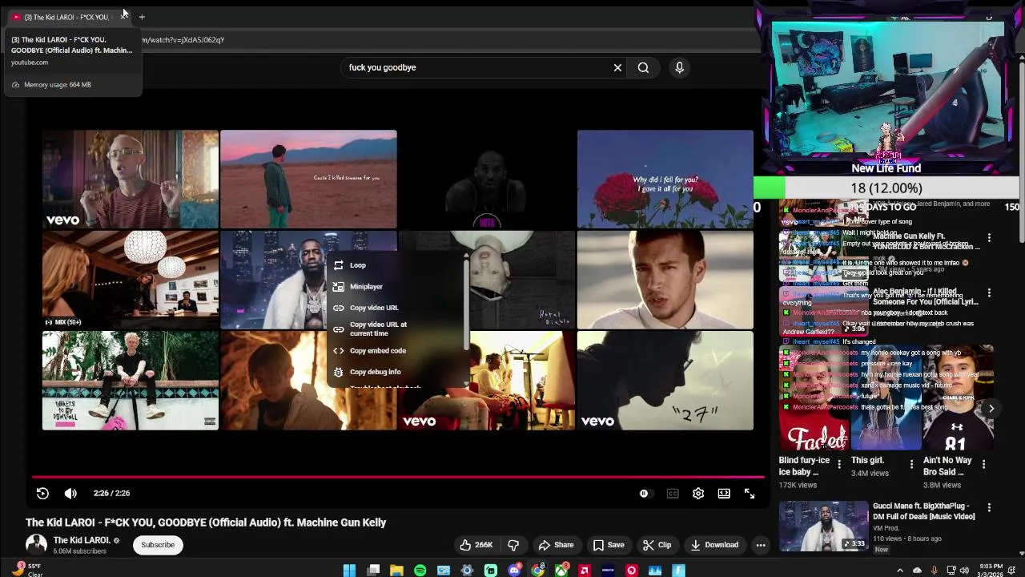1025x577 pixels.
Task: Choose Loop in the context menu
Action: [x=396, y=265]
